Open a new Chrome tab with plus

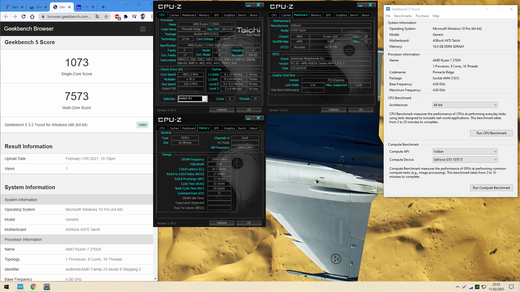pyautogui.click(x=103, y=7)
